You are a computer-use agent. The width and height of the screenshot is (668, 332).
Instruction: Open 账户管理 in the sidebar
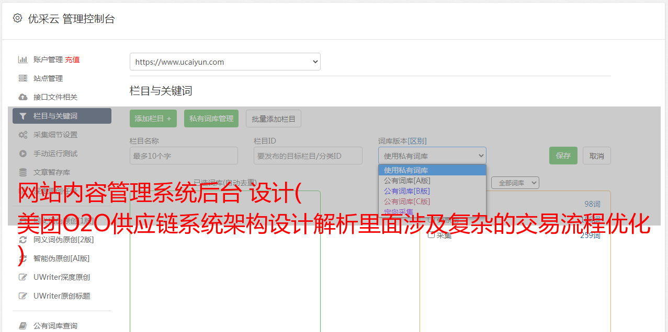tap(48, 60)
